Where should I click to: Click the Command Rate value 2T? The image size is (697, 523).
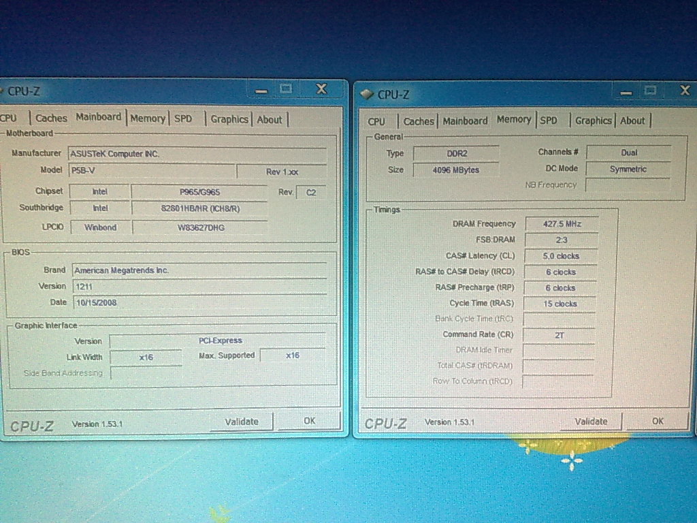tap(560, 335)
